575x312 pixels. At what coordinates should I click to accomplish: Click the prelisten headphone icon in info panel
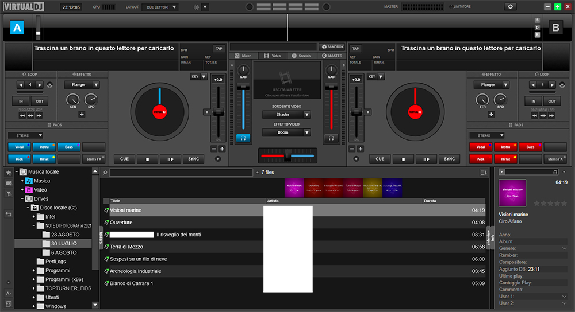[555, 172]
